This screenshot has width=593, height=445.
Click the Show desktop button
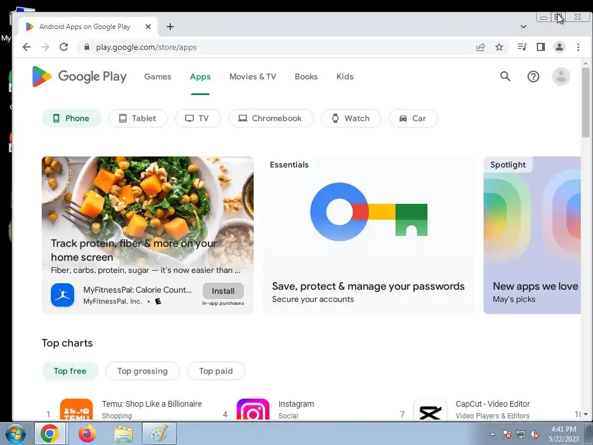click(x=589, y=433)
